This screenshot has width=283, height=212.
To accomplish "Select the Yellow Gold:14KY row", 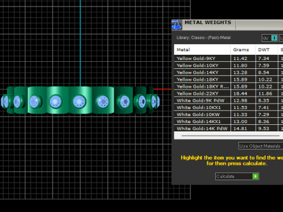I will coord(228,72).
